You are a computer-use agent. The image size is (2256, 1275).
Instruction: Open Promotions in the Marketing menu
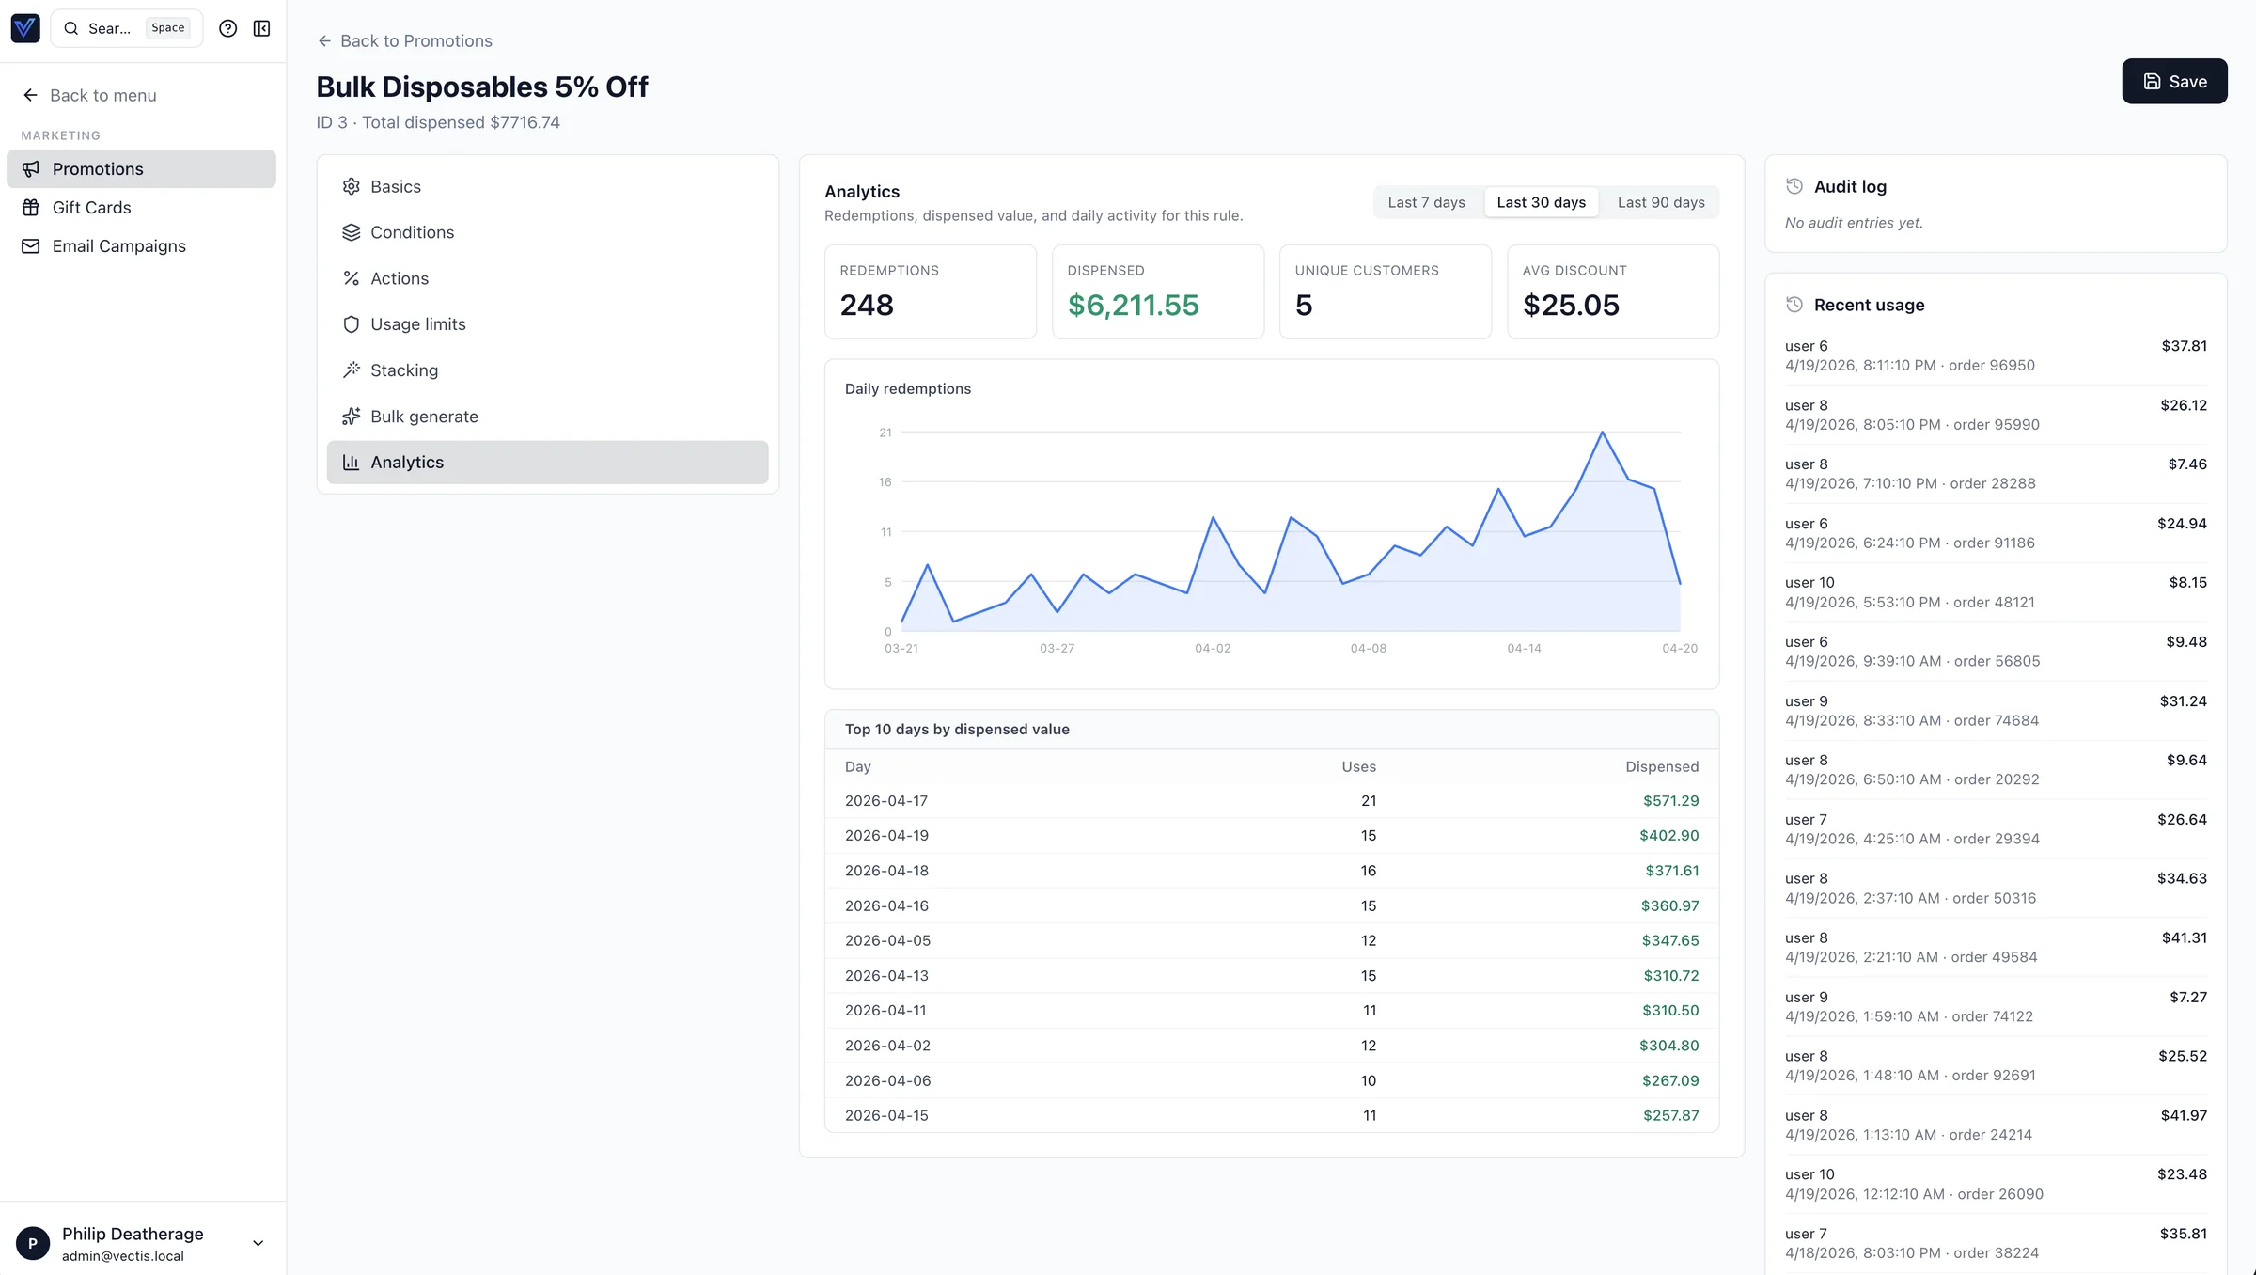98,168
